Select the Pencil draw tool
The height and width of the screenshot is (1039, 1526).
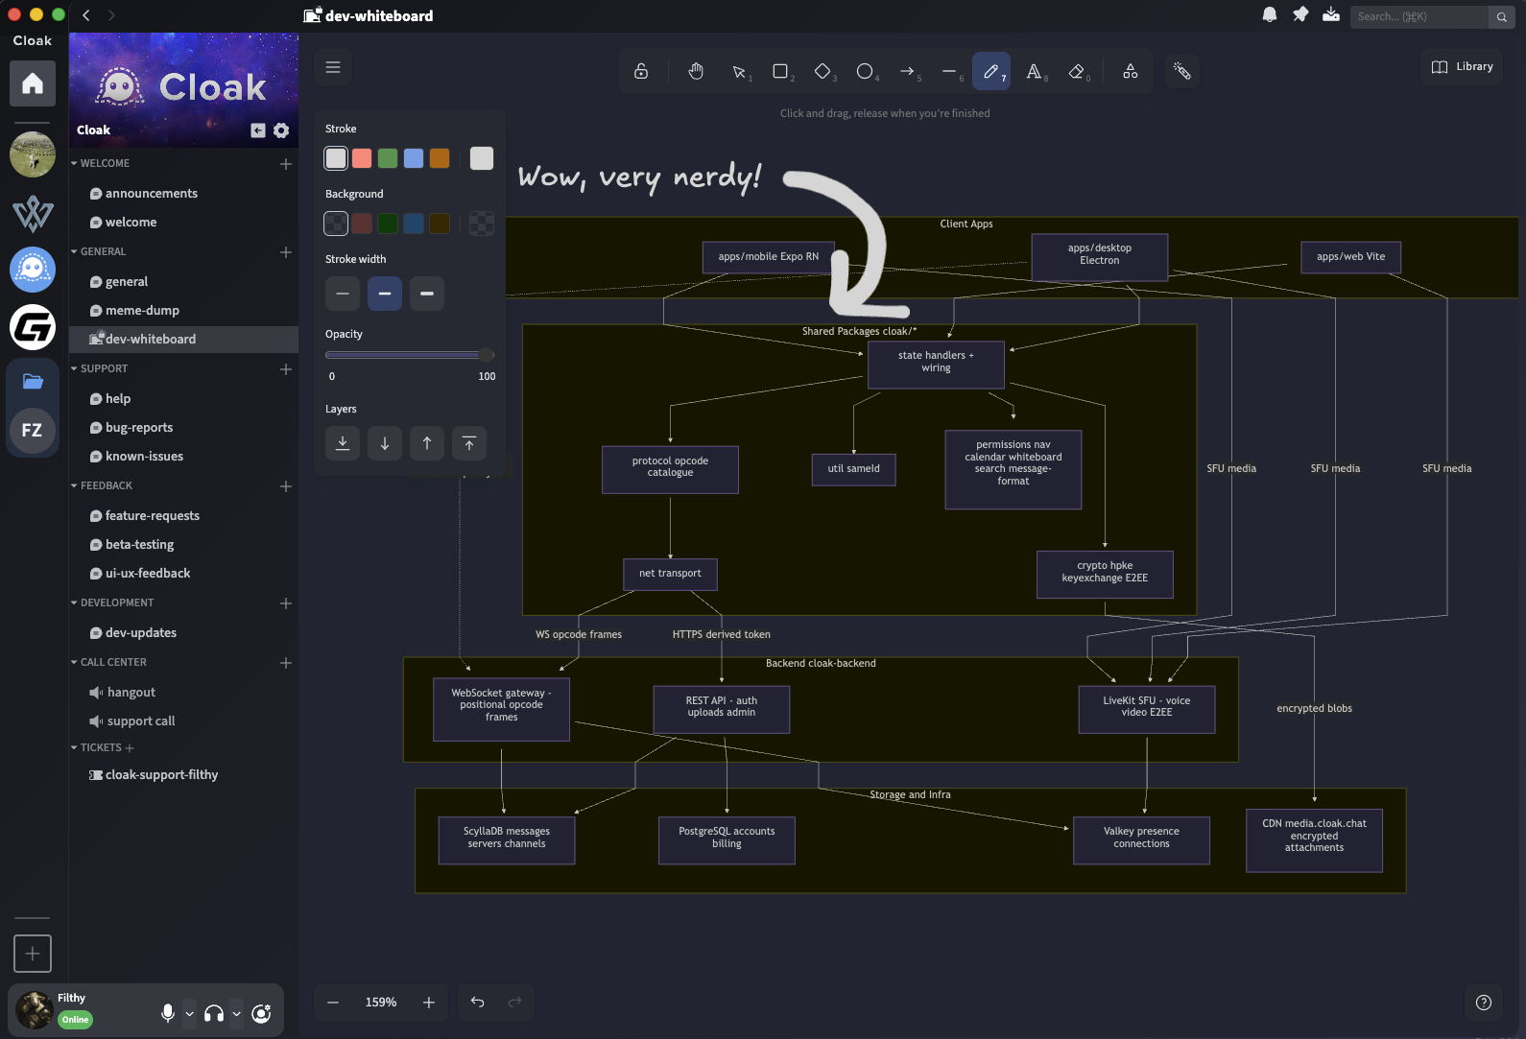click(x=991, y=71)
